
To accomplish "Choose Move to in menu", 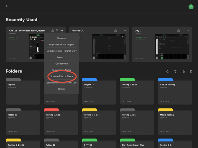I will coord(61,57).
